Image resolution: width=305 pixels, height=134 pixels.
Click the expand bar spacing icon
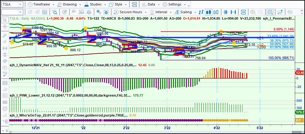234,12
